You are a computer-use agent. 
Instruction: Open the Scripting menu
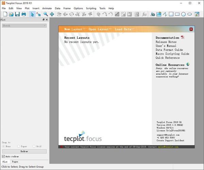(91, 8)
